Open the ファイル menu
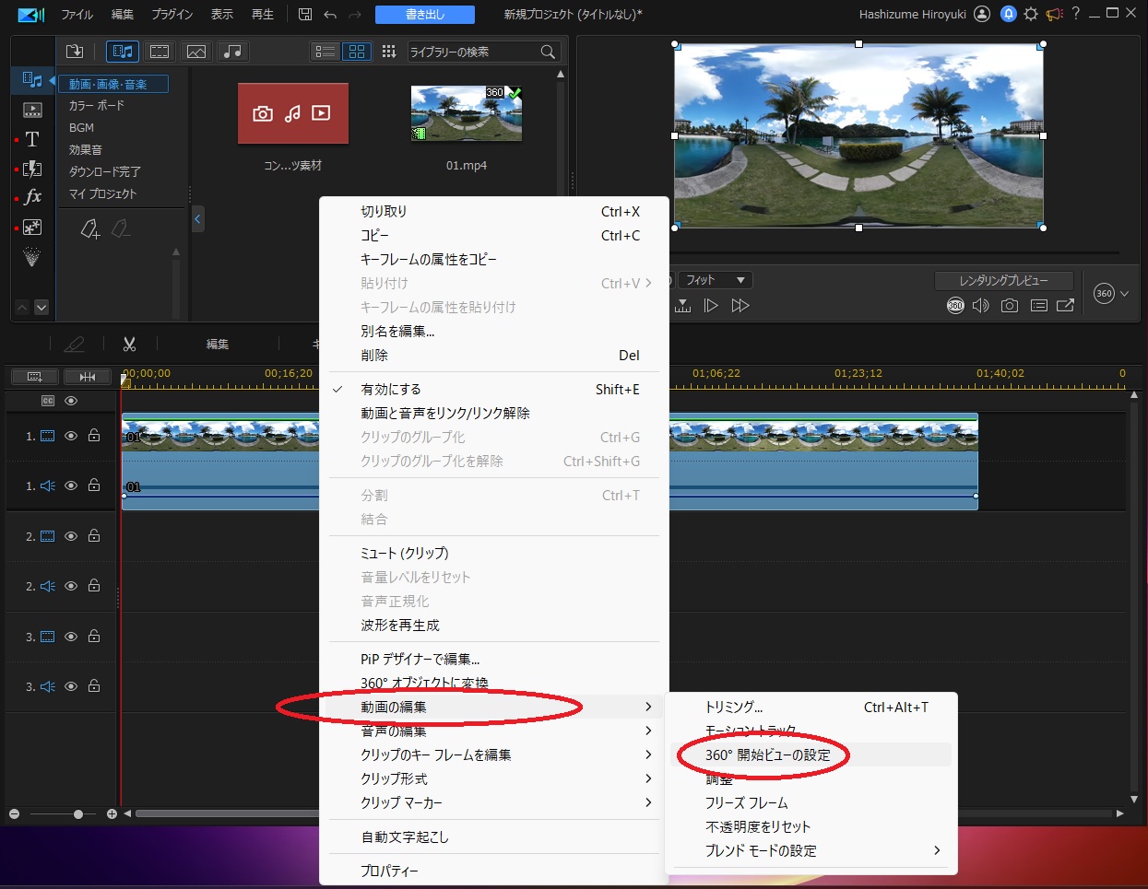This screenshot has height=889, width=1148. point(77,15)
